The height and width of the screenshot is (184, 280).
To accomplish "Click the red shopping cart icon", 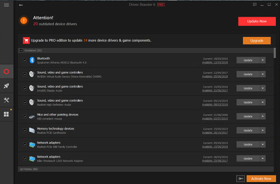I will pos(26,41).
